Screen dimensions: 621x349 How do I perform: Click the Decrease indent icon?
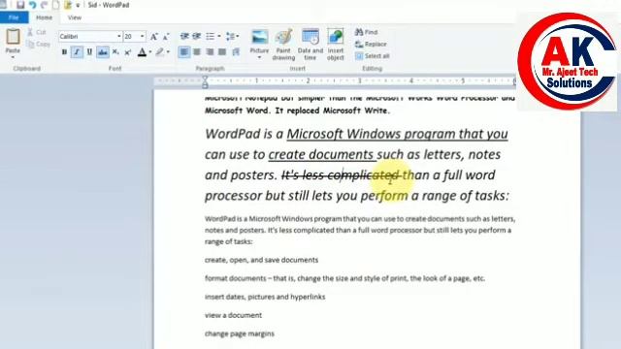coord(184,37)
